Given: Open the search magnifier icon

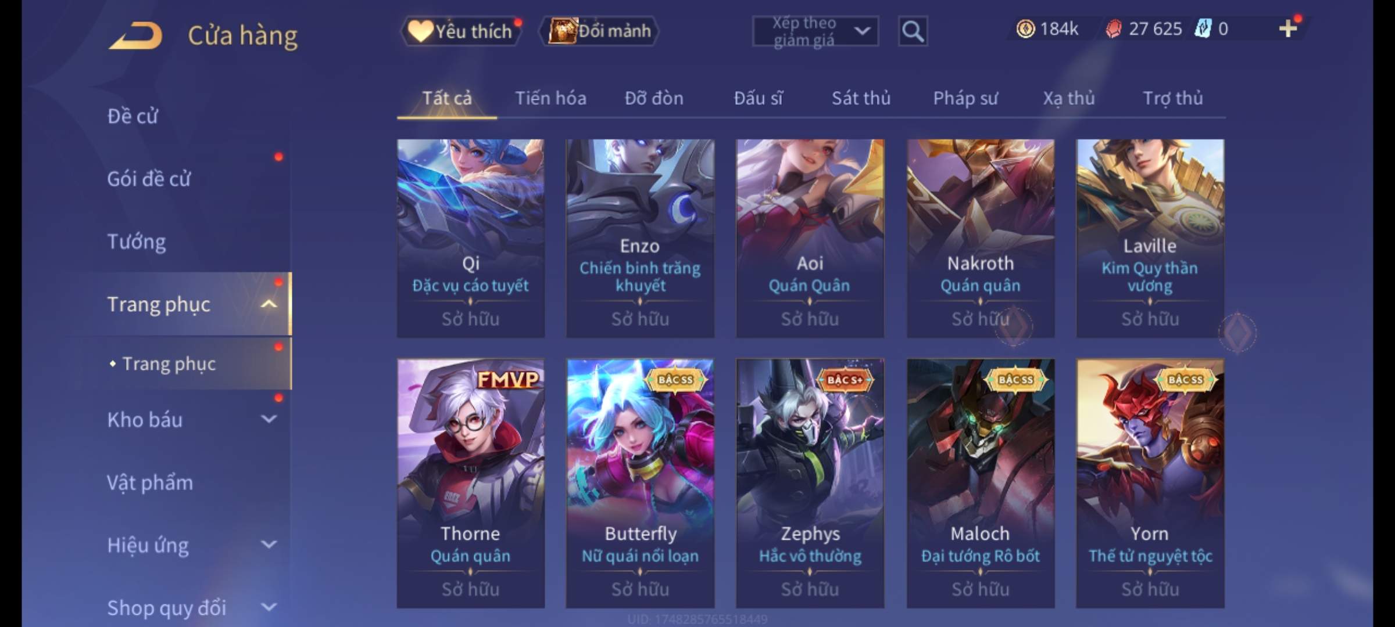Looking at the screenshot, I should tap(913, 31).
